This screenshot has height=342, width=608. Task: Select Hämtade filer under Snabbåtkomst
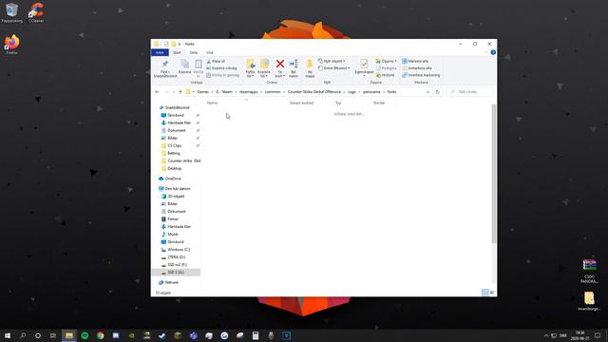pos(179,123)
